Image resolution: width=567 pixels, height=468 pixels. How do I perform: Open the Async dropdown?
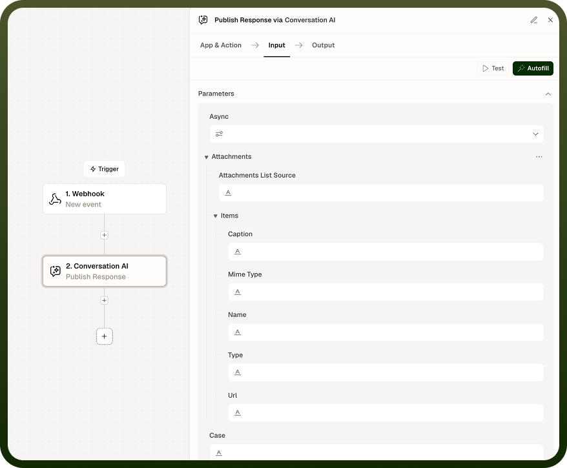tap(376, 134)
